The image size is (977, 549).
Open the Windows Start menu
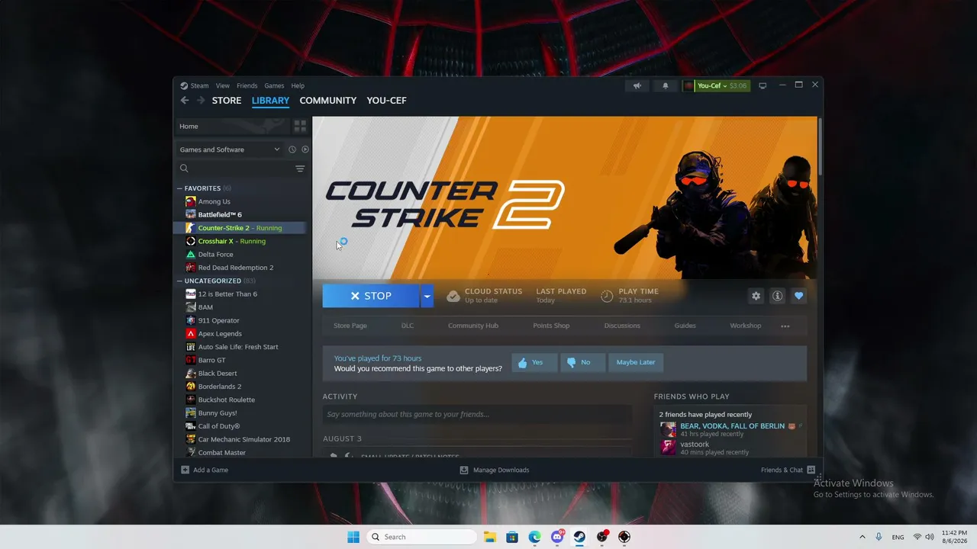pos(353,537)
